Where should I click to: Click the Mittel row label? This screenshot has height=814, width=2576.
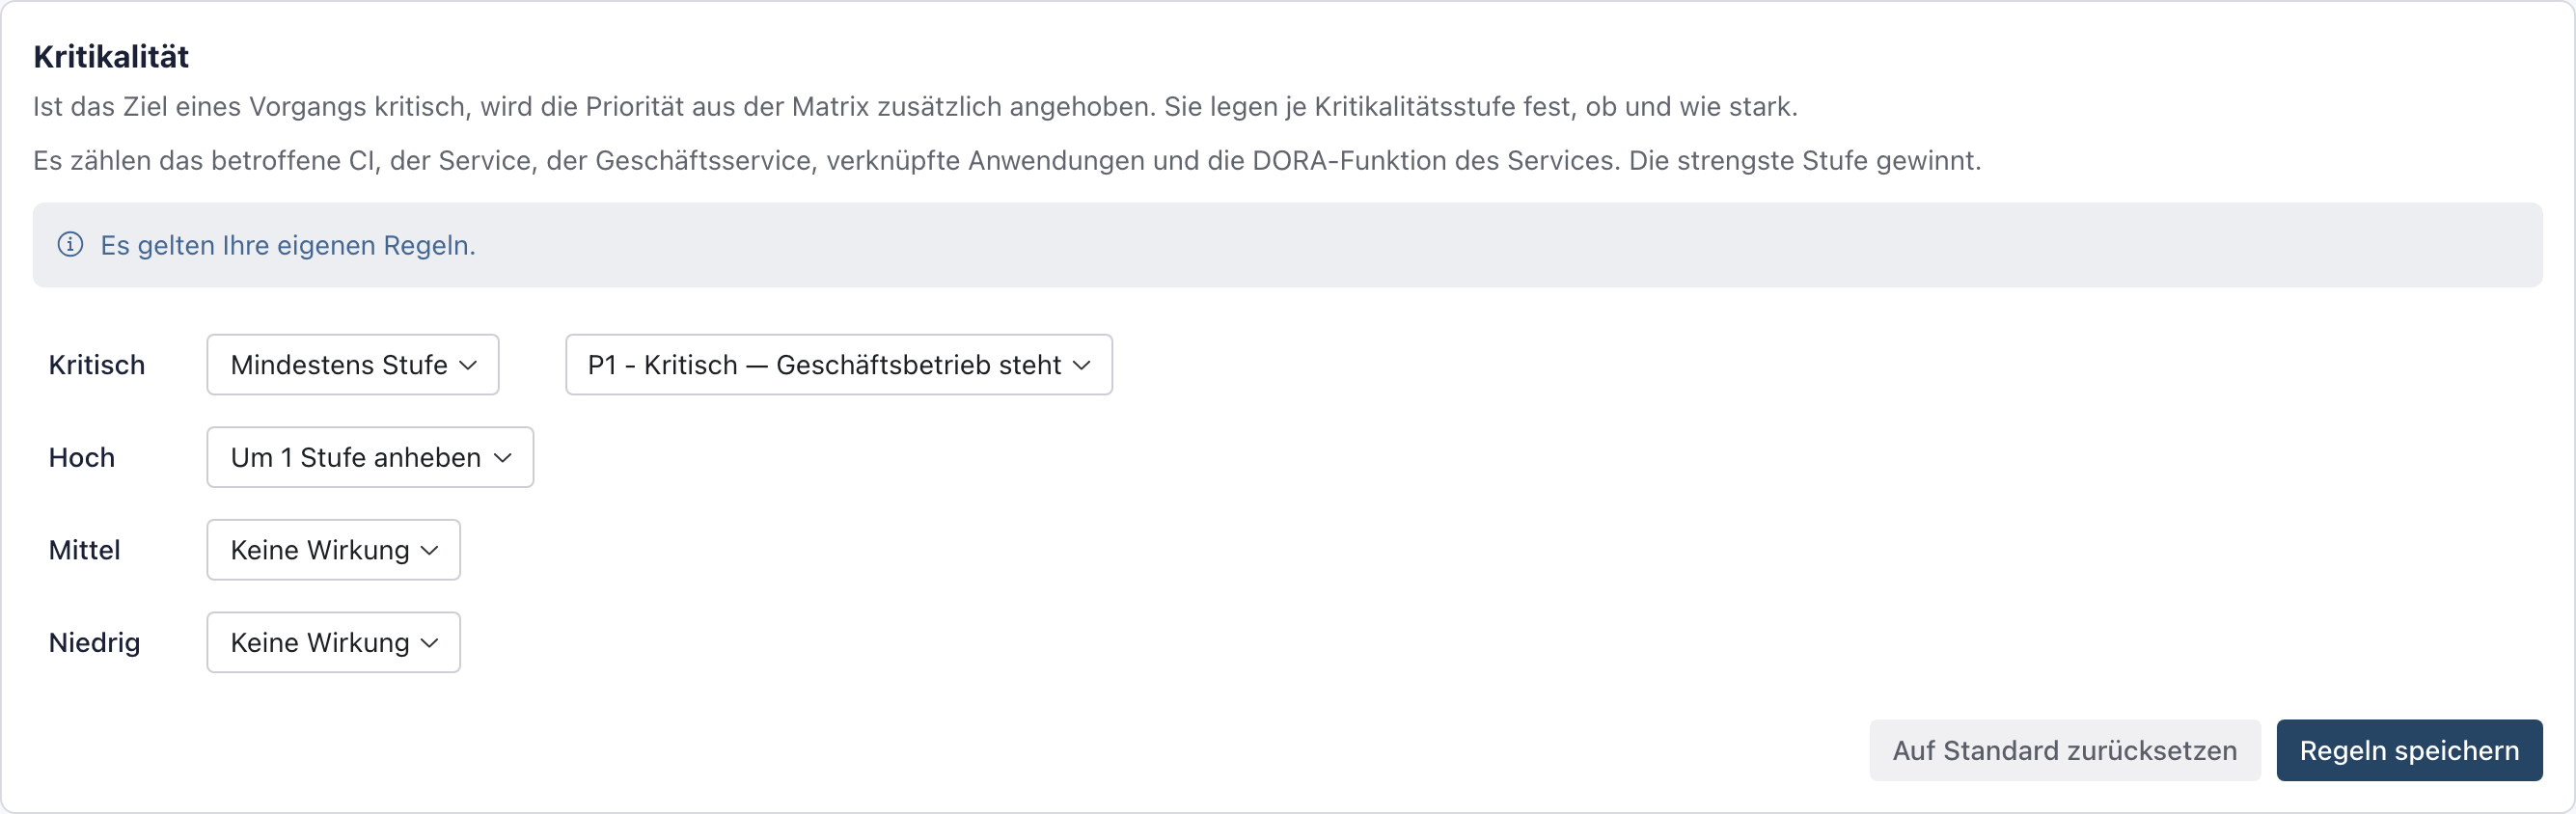pos(84,550)
